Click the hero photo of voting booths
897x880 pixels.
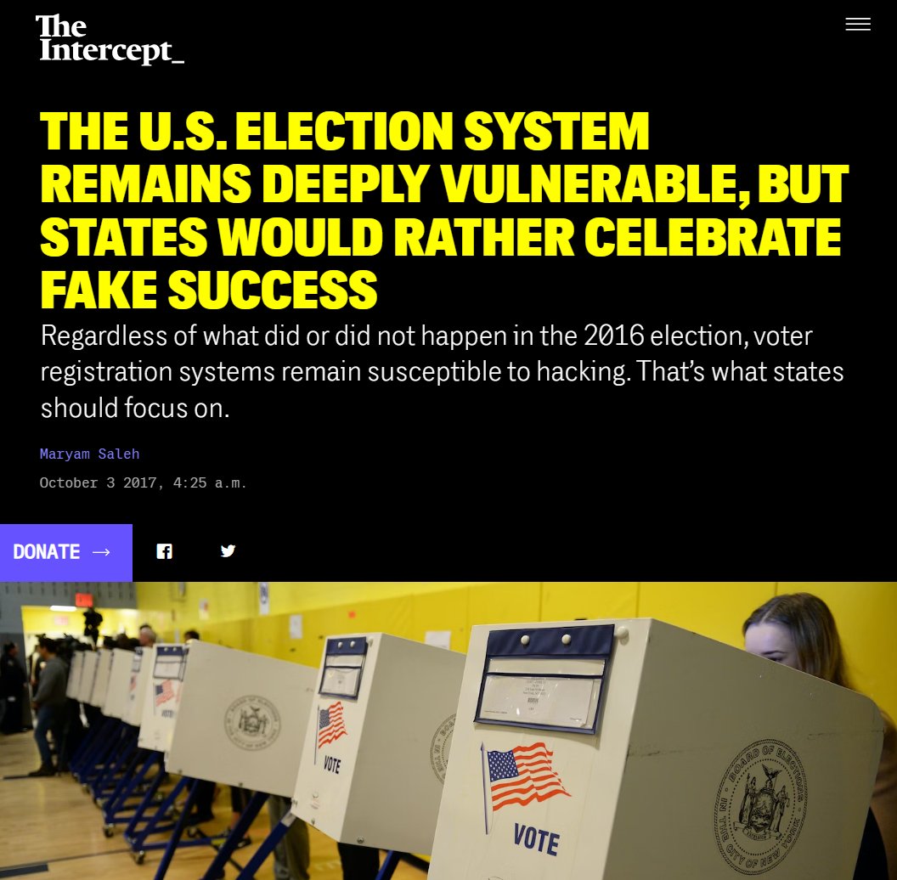pos(448,731)
